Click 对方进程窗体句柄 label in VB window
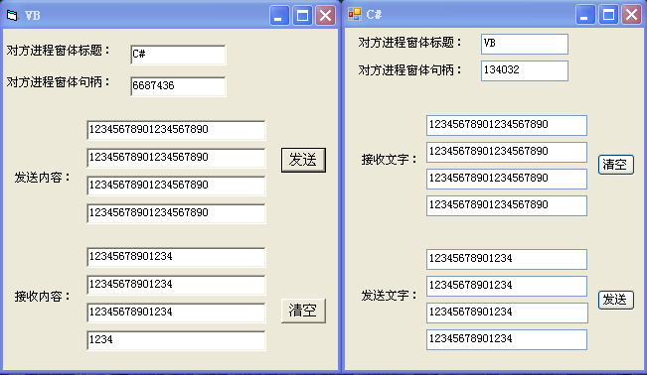647x375 pixels. pos(59,82)
